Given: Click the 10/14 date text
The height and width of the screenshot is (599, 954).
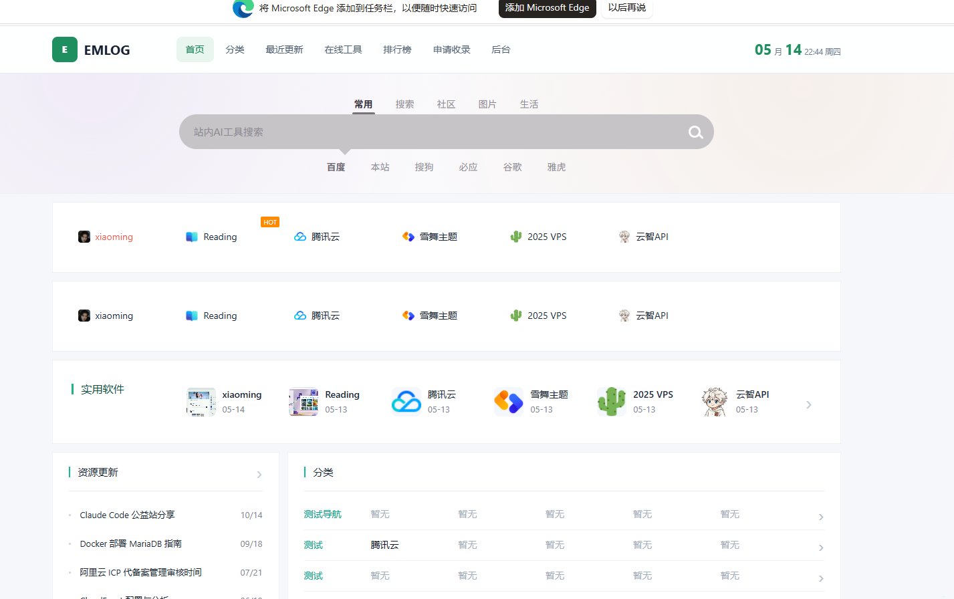Looking at the screenshot, I should tap(251, 515).
